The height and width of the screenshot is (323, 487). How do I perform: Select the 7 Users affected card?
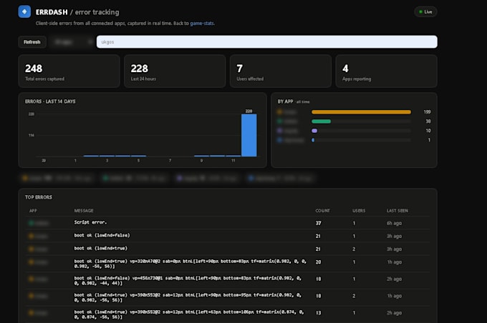281,71
